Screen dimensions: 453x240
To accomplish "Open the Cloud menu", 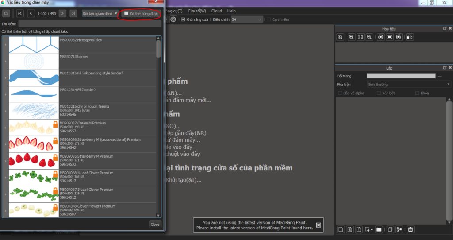I will coord(217,11).
